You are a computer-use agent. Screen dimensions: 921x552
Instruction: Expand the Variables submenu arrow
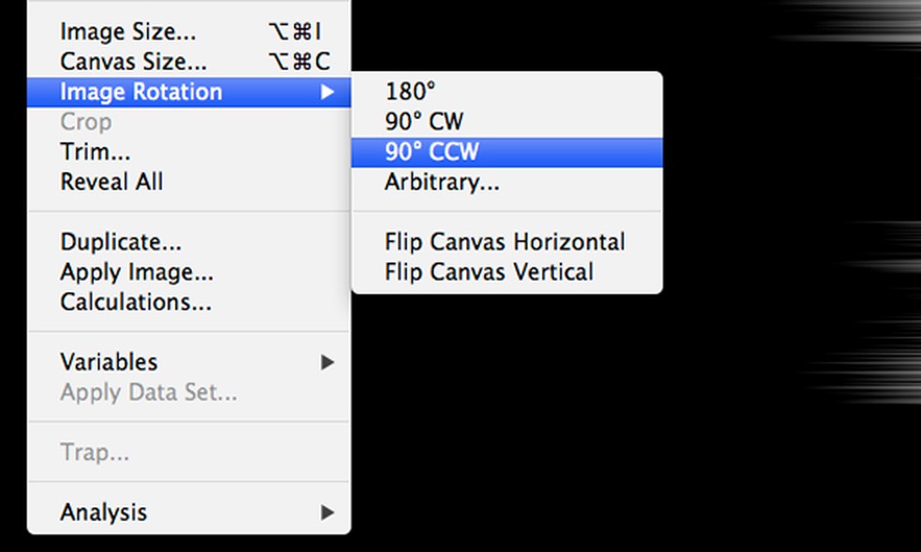(x=327, y=362)
